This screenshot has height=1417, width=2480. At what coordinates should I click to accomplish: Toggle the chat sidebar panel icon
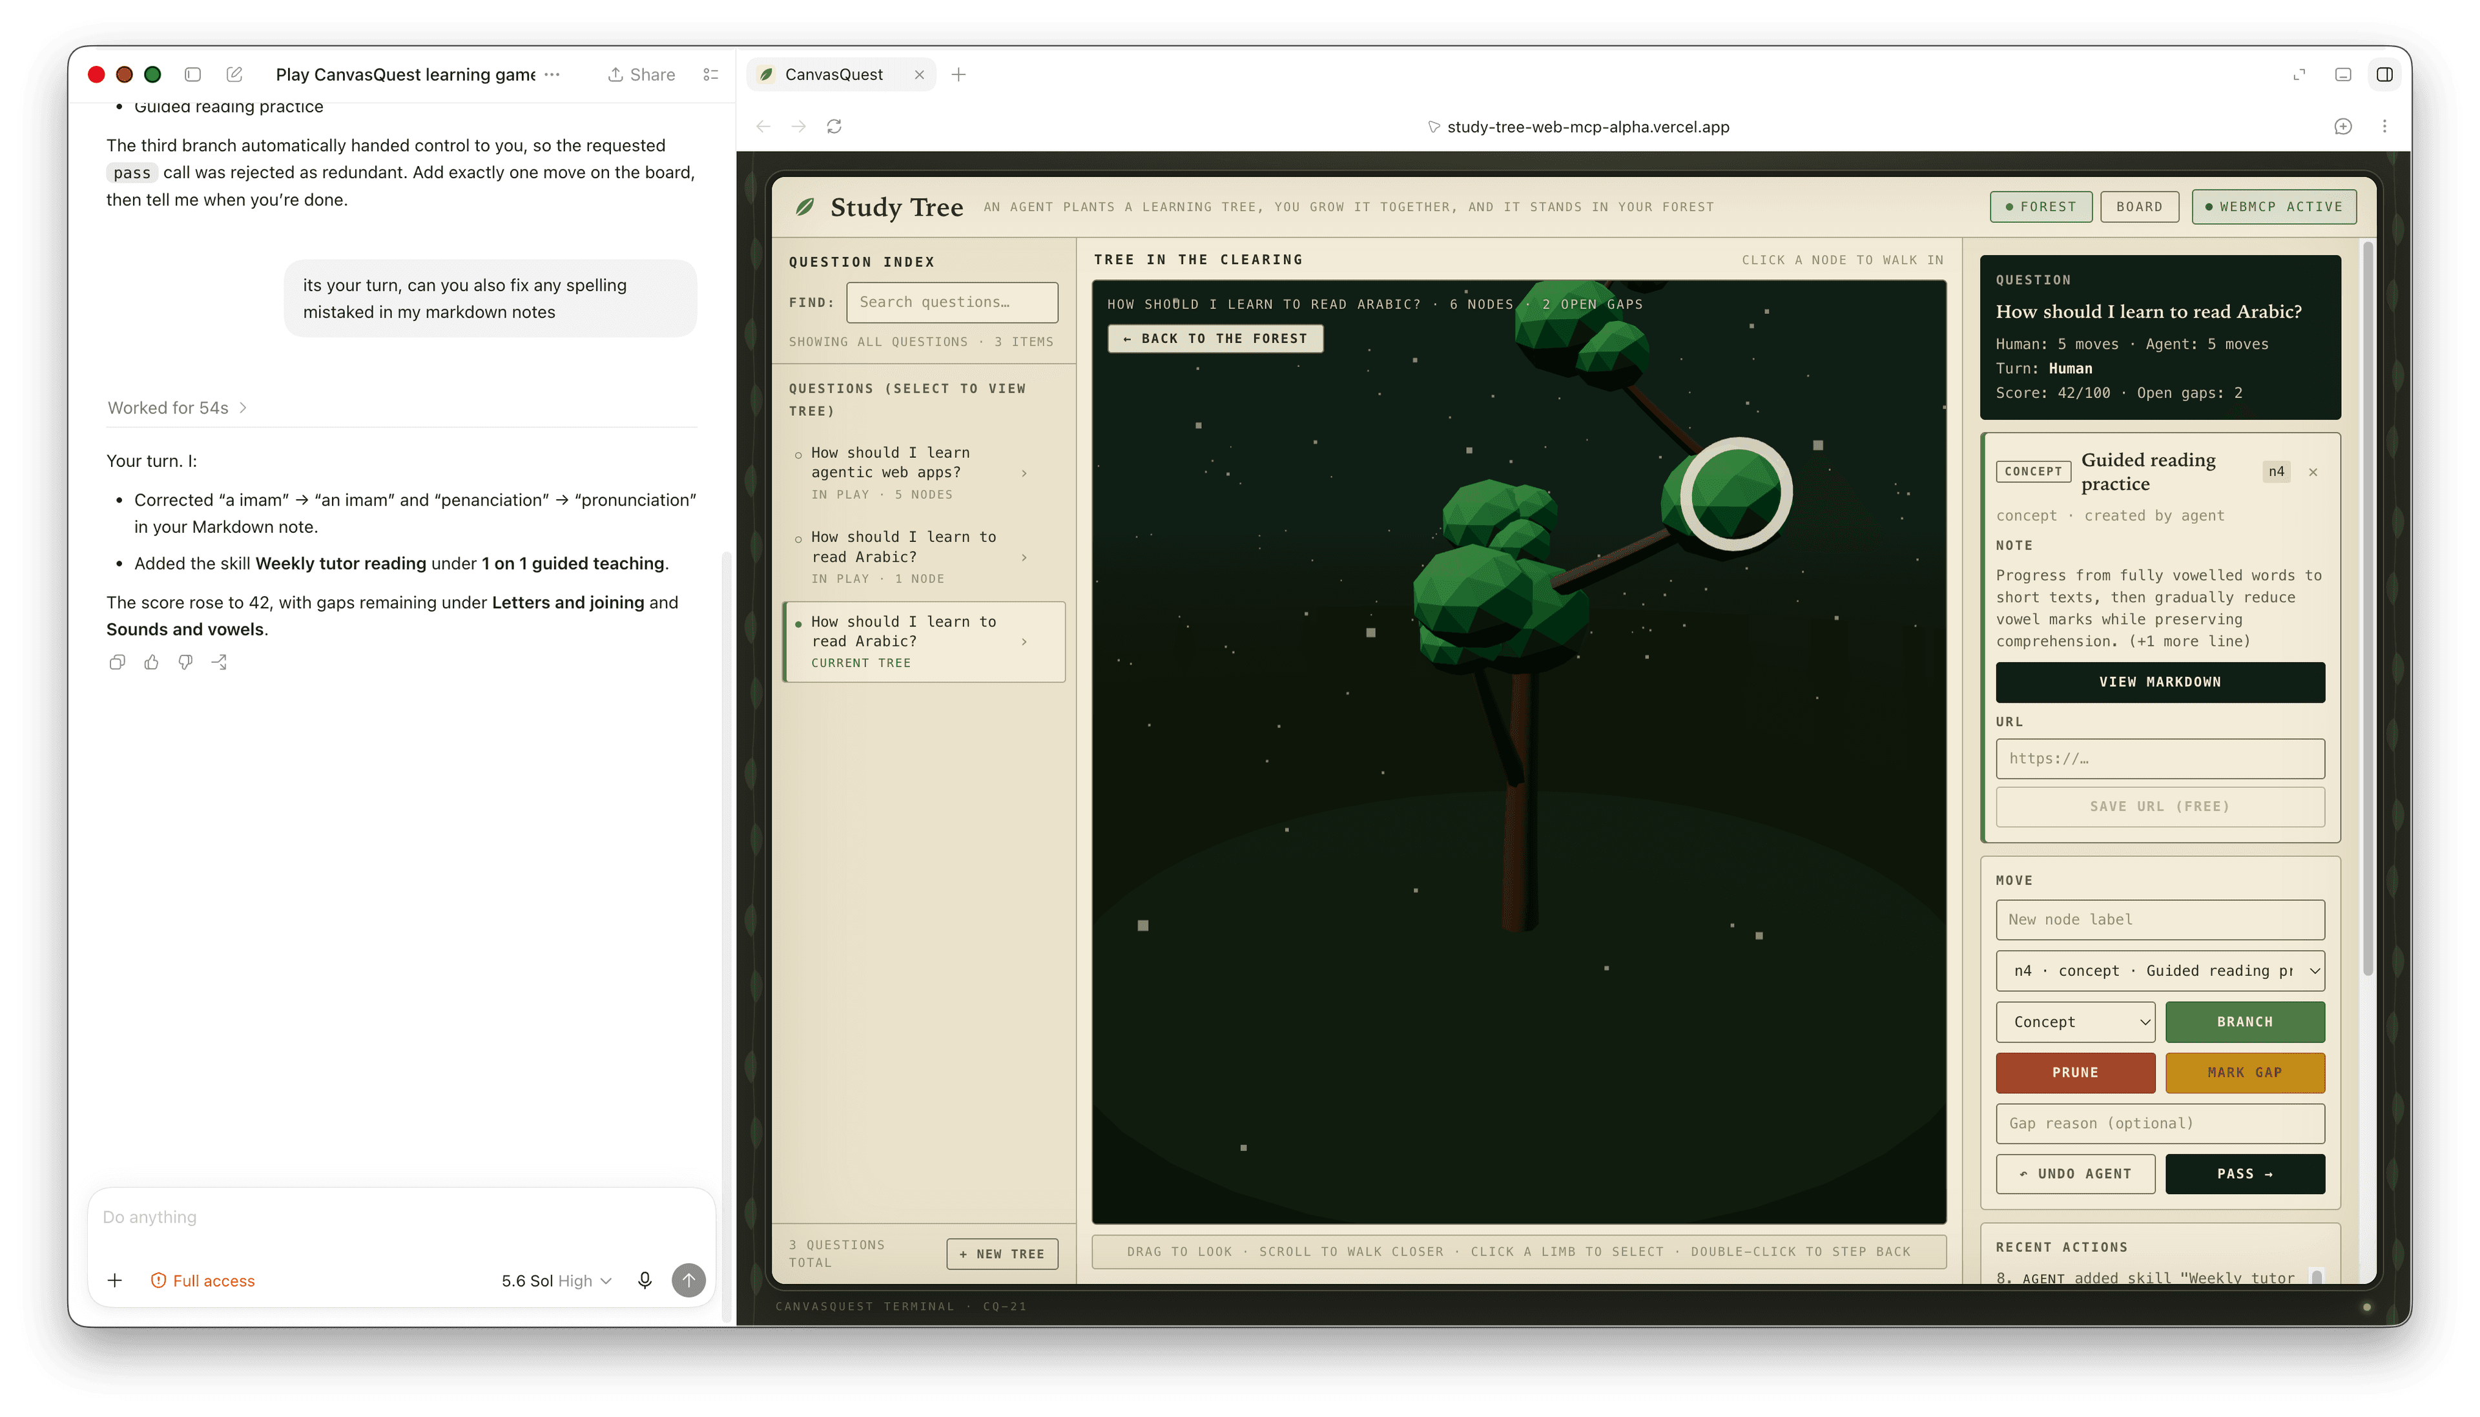[192, 74]
